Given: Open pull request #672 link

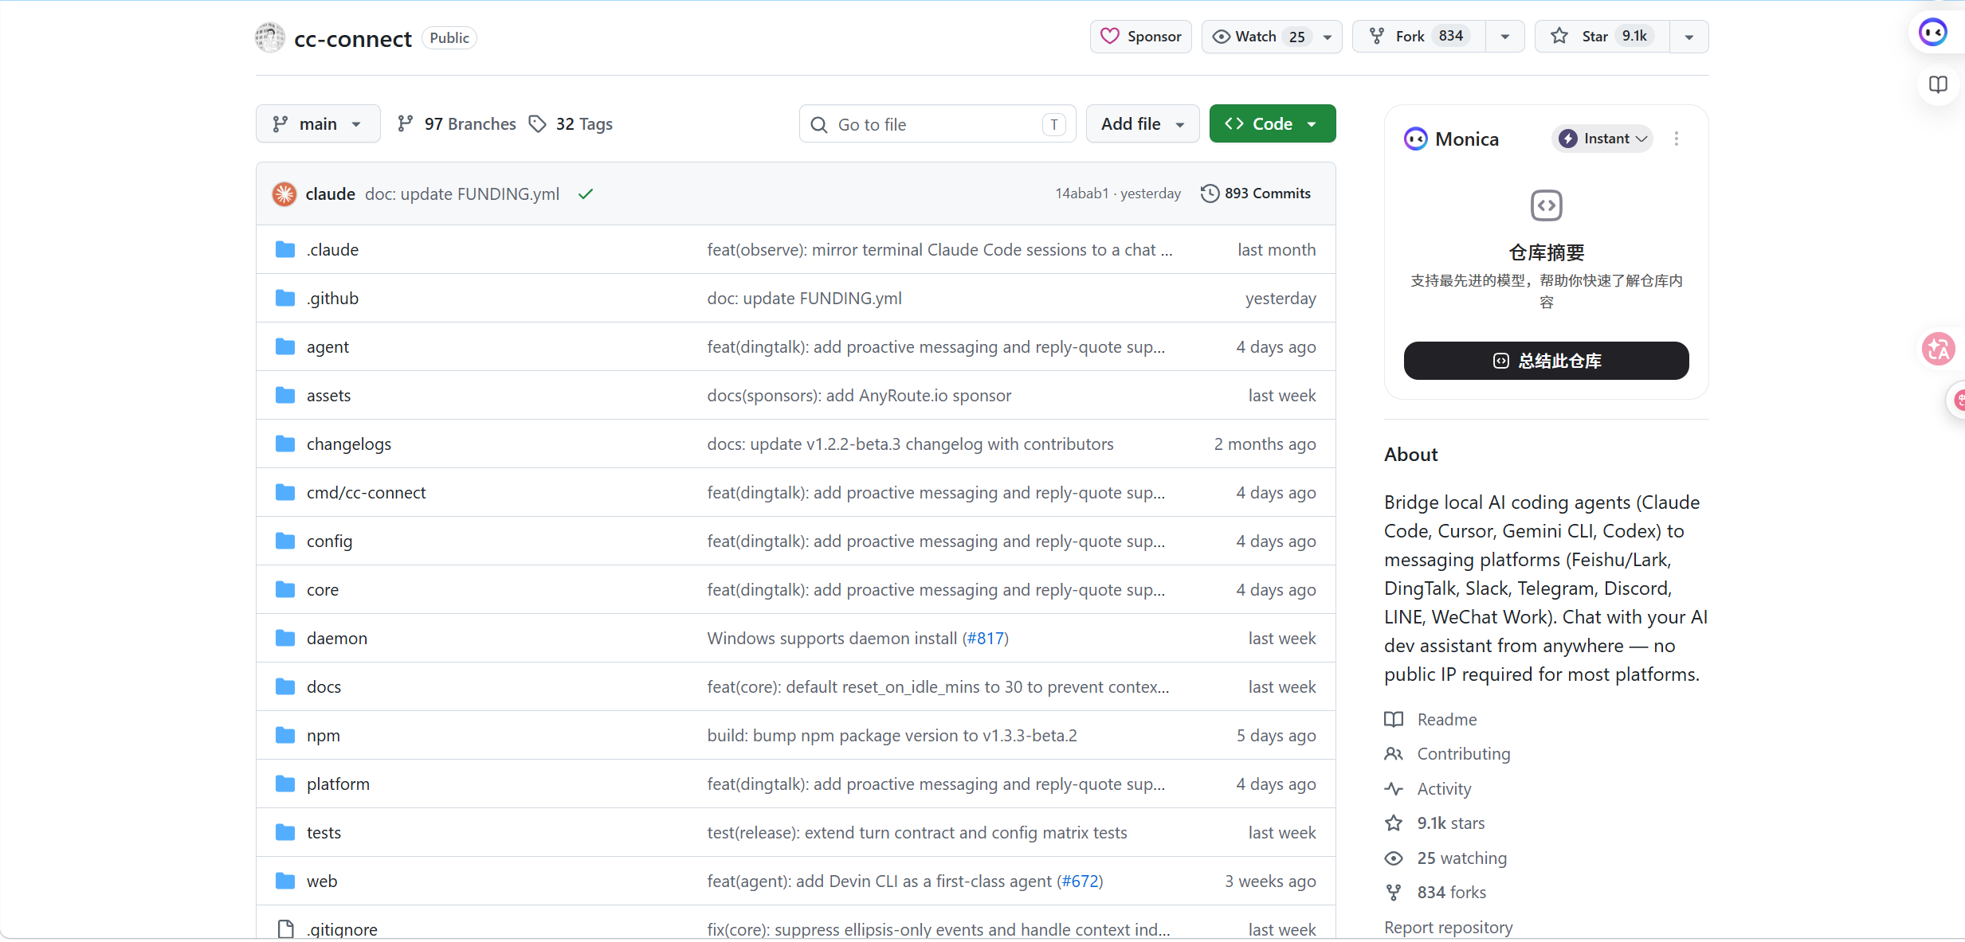Looking at the screenshot, I should 1080,881.
